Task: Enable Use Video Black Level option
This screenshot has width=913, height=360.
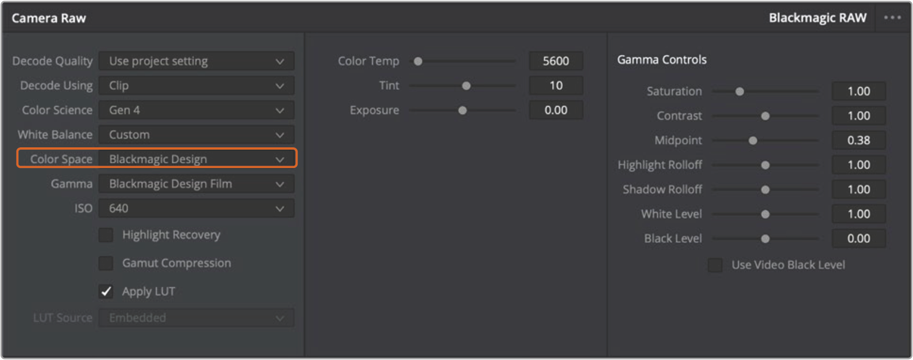Action: coord(715,265)
